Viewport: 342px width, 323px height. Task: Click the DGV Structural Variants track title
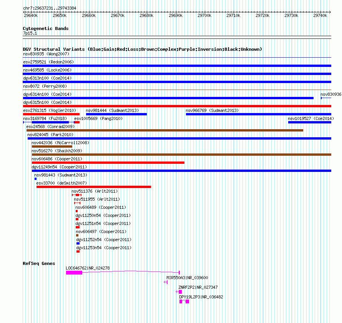(143, 49)
